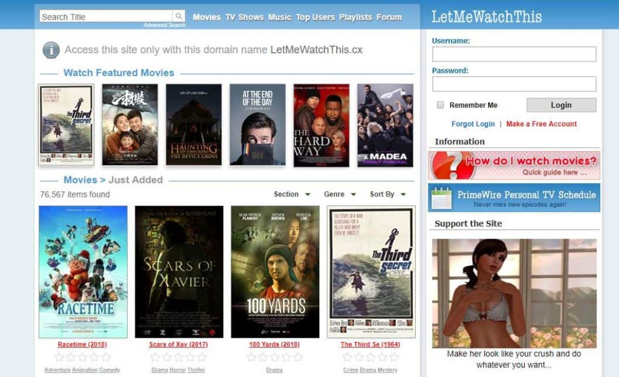Focus the Password input field
619x377 pixels.
[514, 84]
